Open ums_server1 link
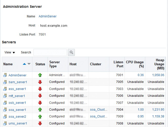The height and width of the screenshot is (127, 168). [x=18, y=123]
